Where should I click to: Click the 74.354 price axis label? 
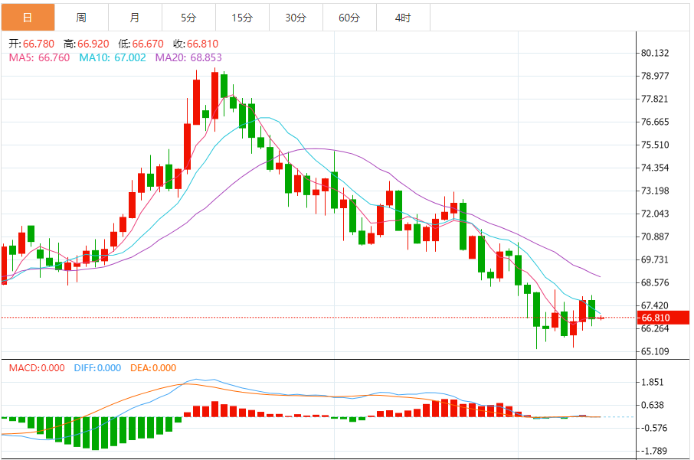655,168
